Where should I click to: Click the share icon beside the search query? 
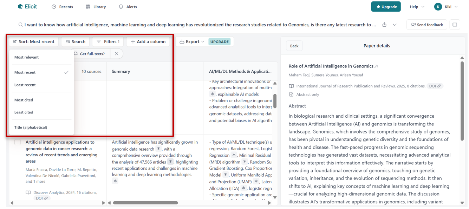384,25
